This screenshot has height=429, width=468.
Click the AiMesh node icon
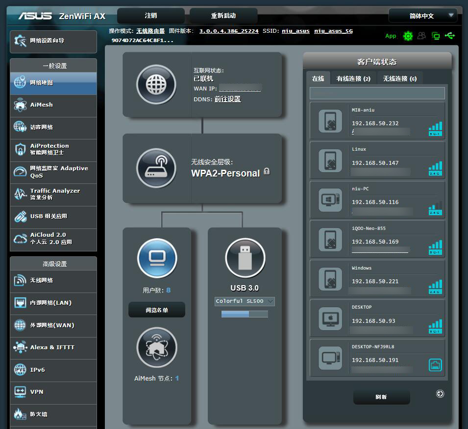point(157,347)
